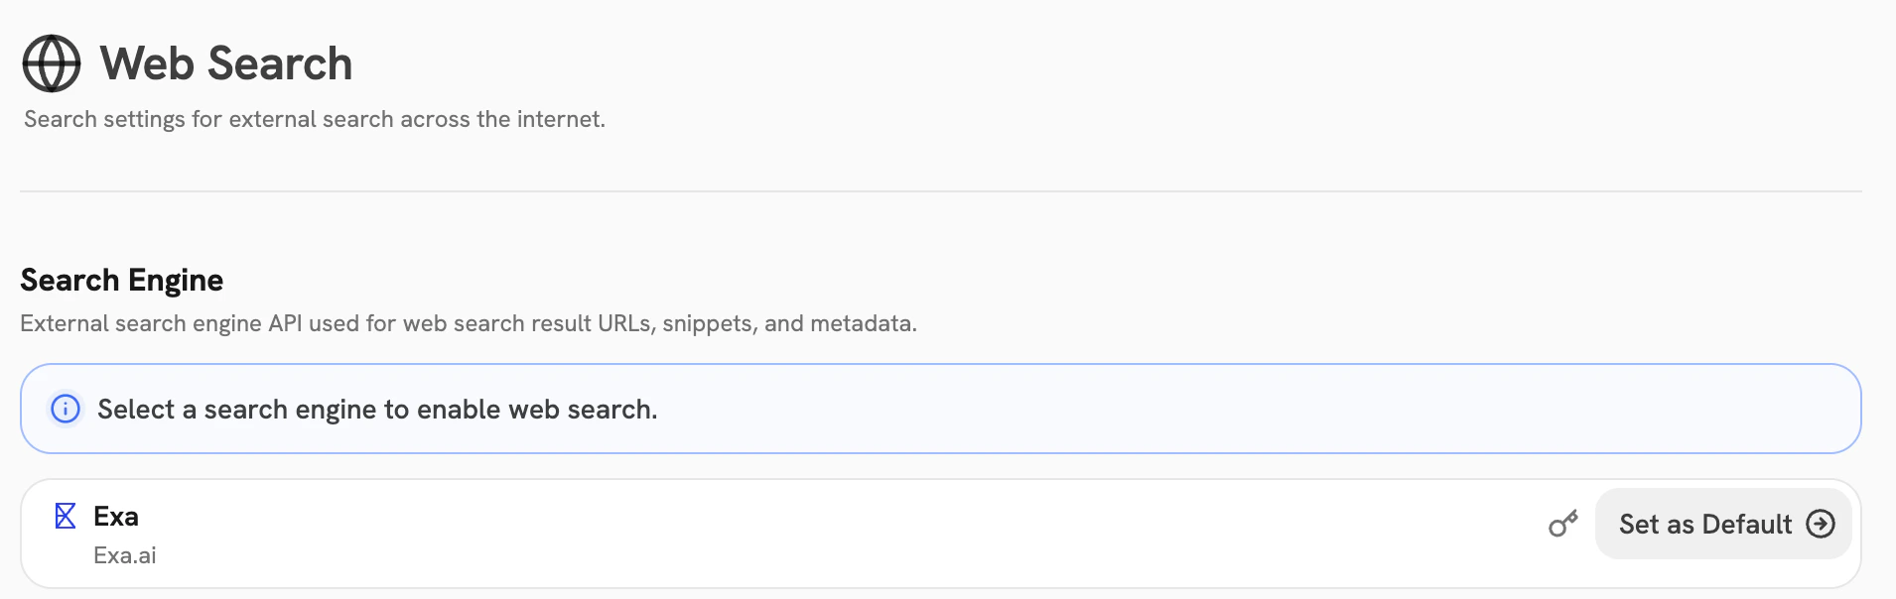Click the Exa search engine name
Viewport: 1896px width, 599px height.
[116, 515]
